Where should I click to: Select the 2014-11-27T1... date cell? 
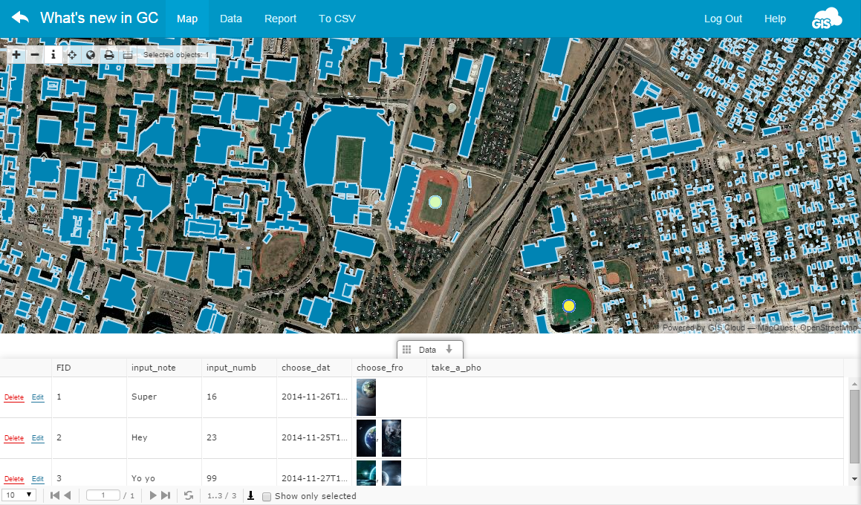coord(314,472)
